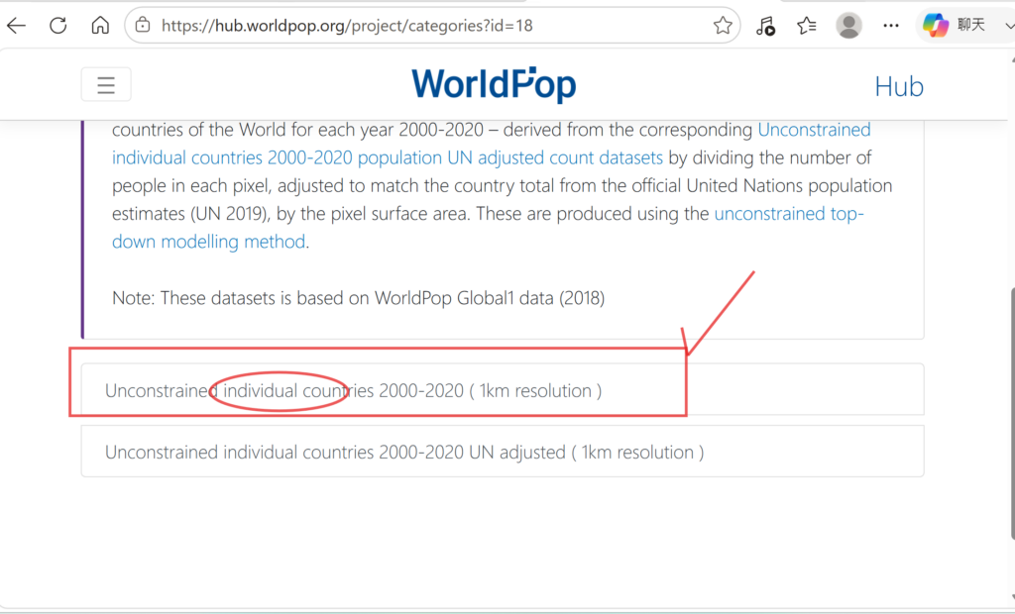Open the browser profile avatar
This screenshot has height=614, width=1015.
coord(848,25)
